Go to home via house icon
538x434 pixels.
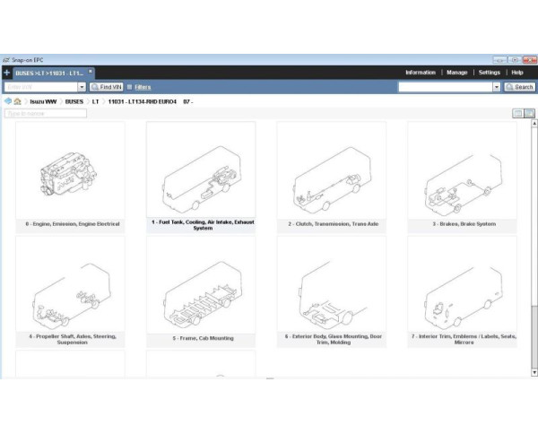click(x=18, y=101)
